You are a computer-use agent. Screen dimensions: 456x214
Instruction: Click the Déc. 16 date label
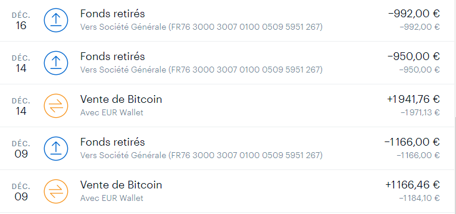coord(21,21)
